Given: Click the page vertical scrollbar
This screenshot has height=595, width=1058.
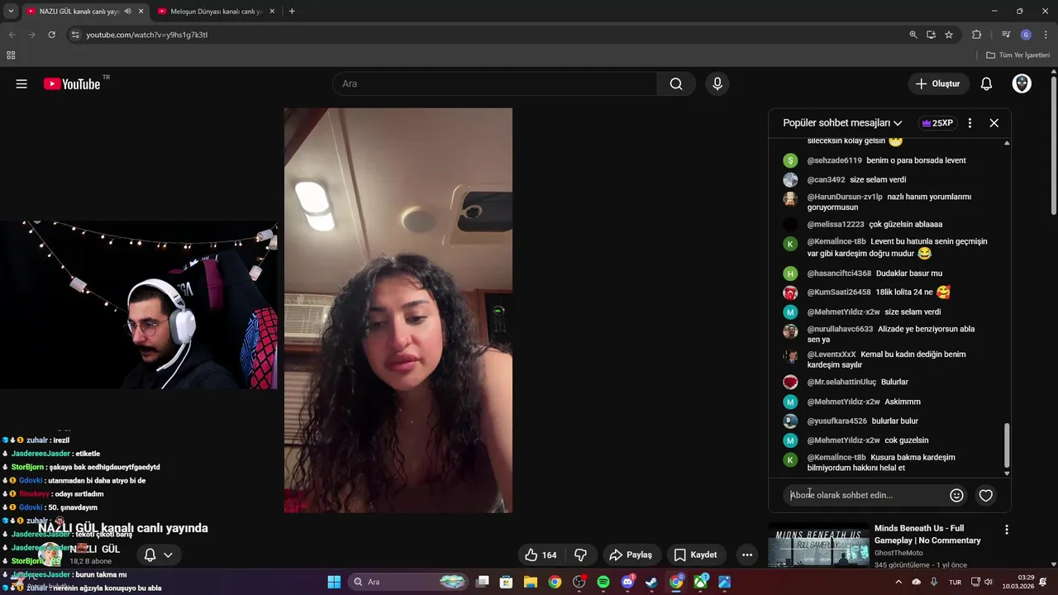Looking at the screenshot, I should [x=1053, y=145].
